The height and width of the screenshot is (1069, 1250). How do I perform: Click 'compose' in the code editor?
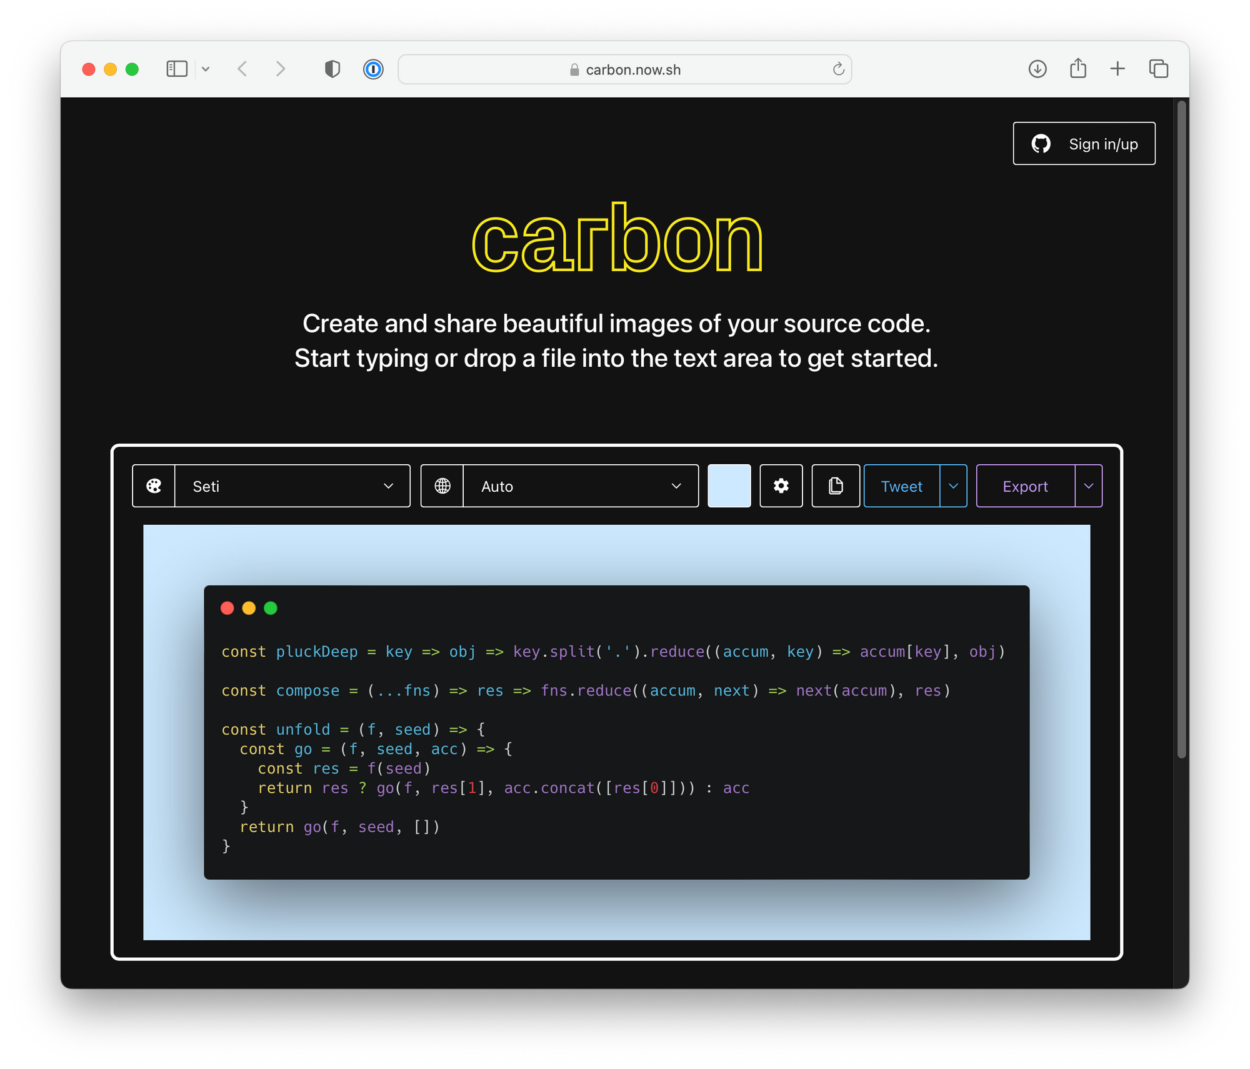click(x=307, y=690)
